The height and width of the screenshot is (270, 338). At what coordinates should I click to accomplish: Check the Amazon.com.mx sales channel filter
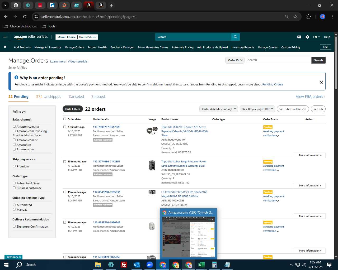tap(14, 126)
